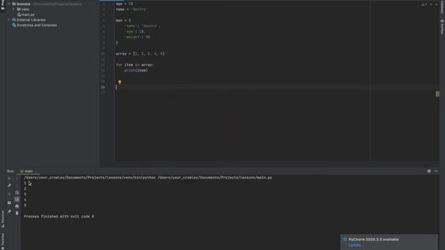Toggle soft-wrap in Run console
Viewport: 445px width, 250px height.
17,193
